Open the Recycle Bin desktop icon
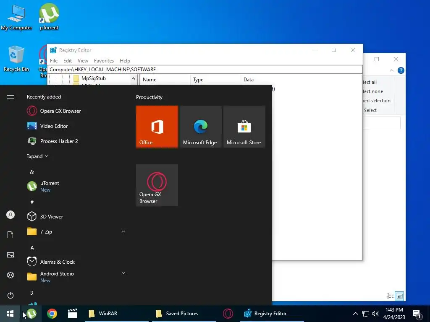The image size is (430, 322). 16,59
